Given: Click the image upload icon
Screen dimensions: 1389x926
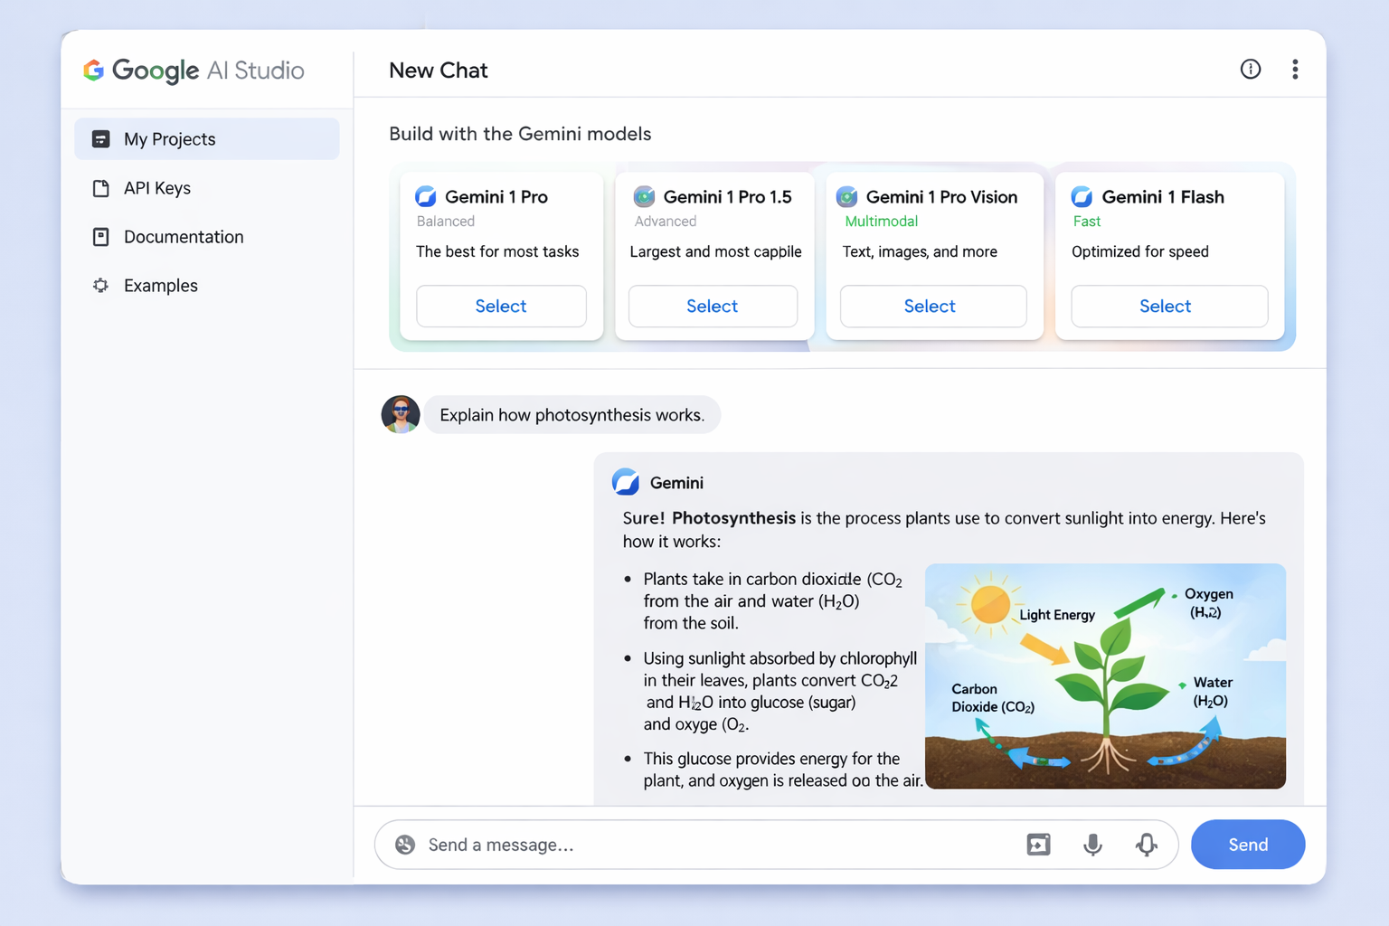Looking at the screenshot, I should (1038, 845).
